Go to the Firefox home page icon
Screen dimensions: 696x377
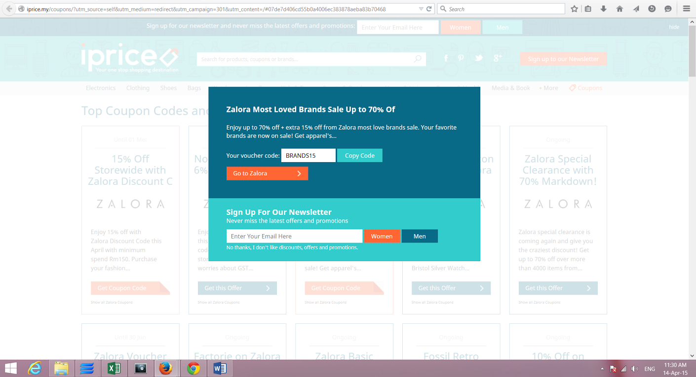pos(620,9)
